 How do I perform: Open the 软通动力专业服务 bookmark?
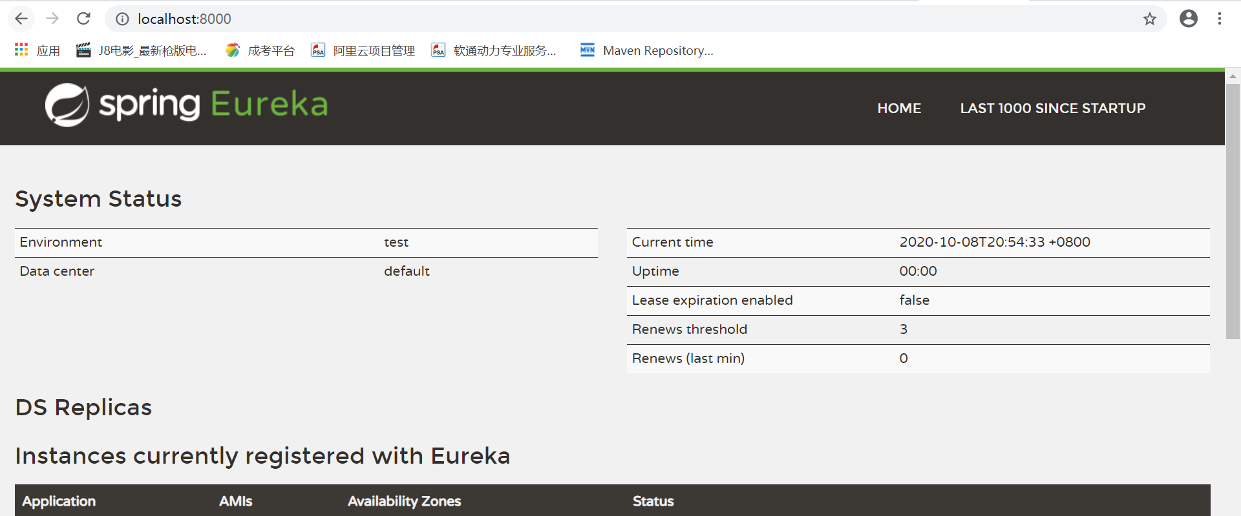pyautogui.click(x=494, y=50)
